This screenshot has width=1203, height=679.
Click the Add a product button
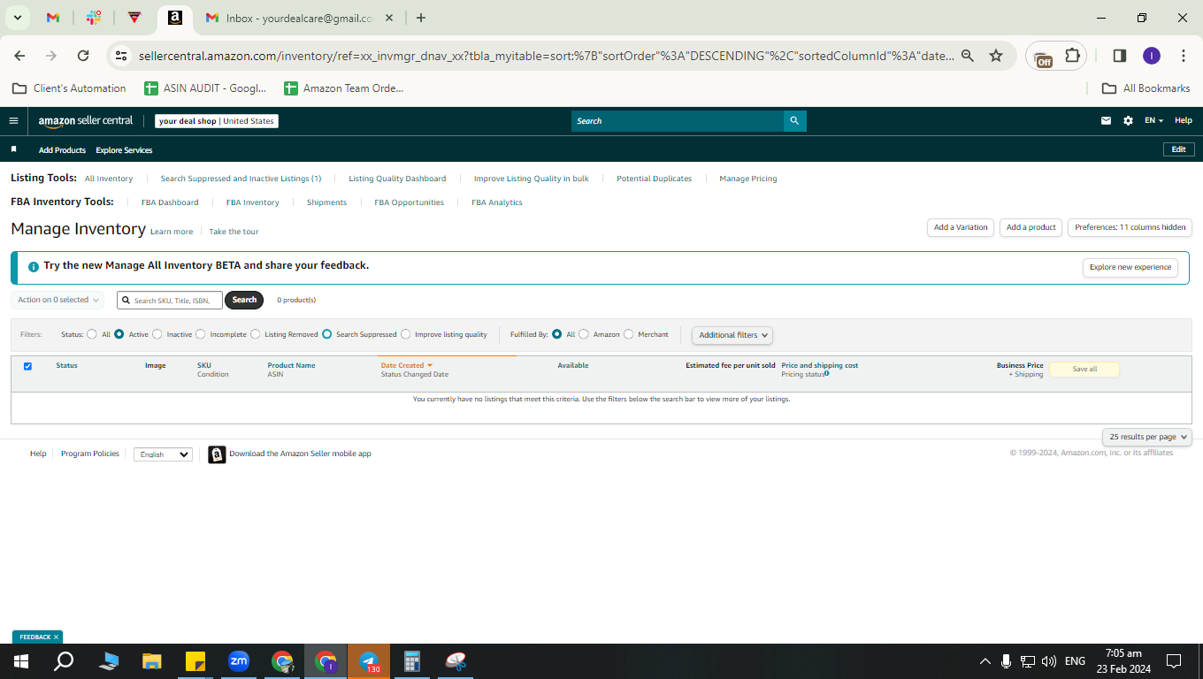pyautogui.click(x=1031, y=227)
